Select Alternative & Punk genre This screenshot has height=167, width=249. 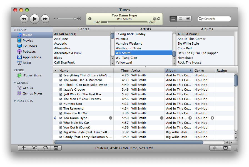[x=82, y=53]
